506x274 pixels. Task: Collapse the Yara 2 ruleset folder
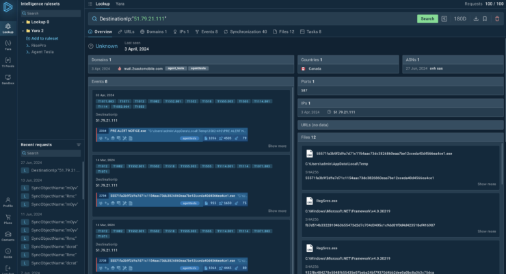21,31
